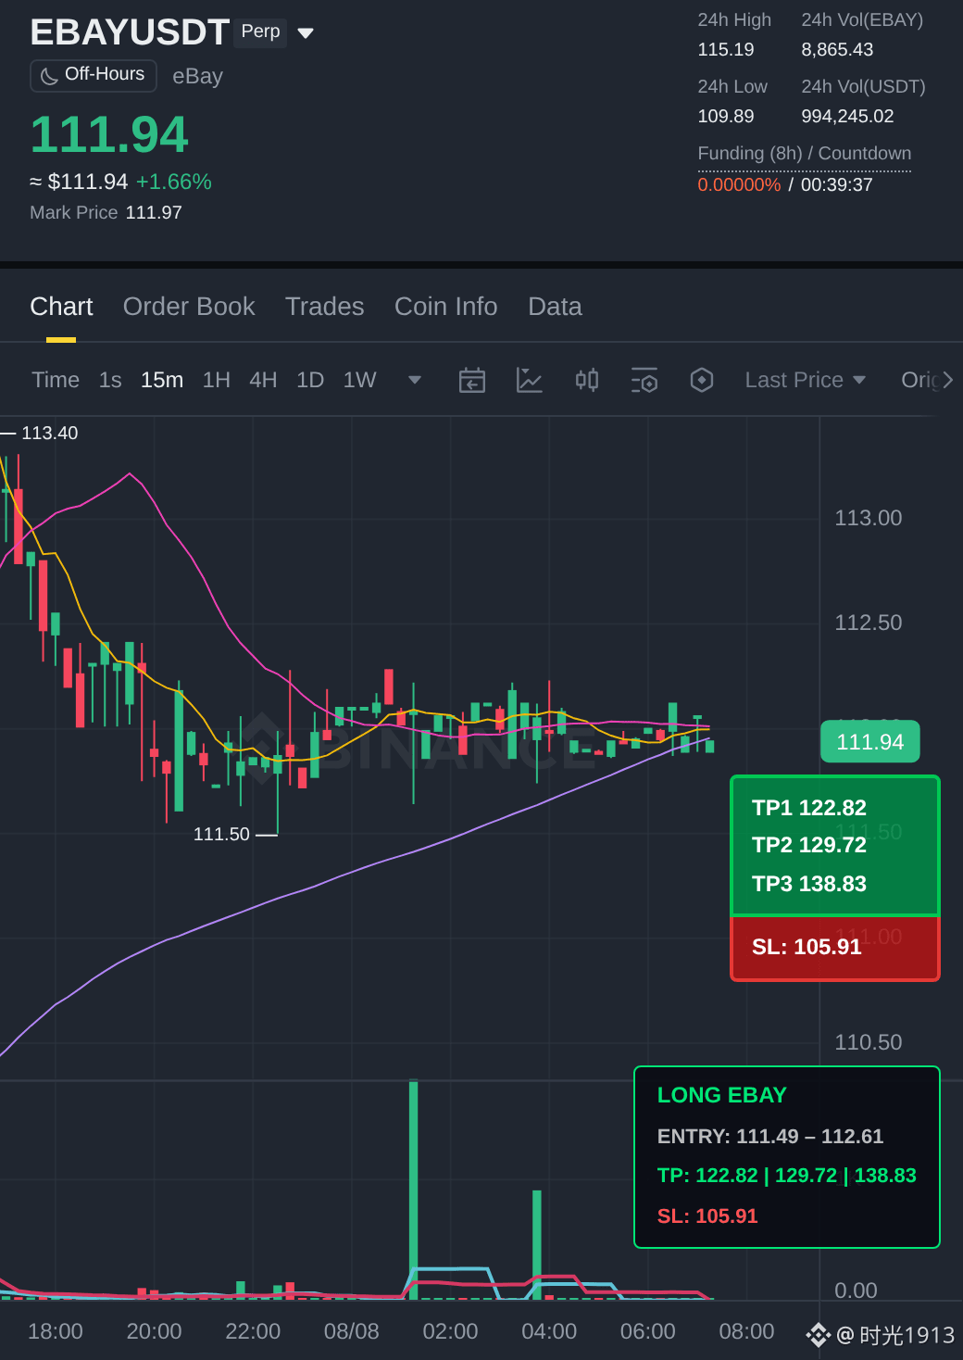Select the 4H interval

[x=263, y=380]
